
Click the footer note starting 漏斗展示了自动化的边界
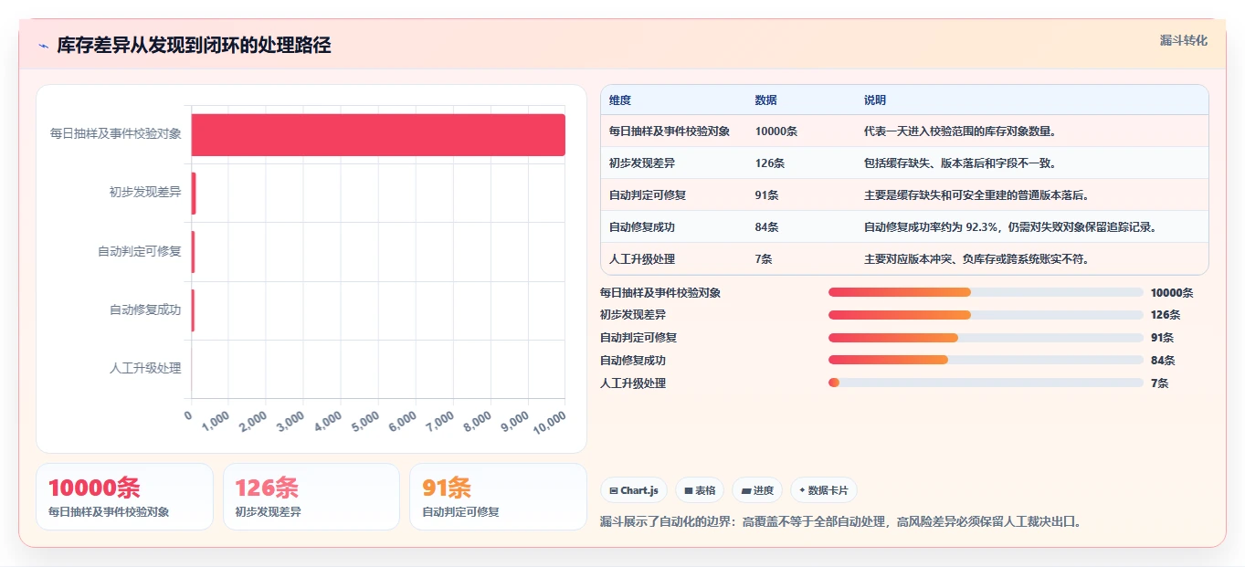(x=840, y=522)
